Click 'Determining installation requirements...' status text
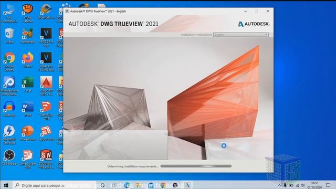 133,166
